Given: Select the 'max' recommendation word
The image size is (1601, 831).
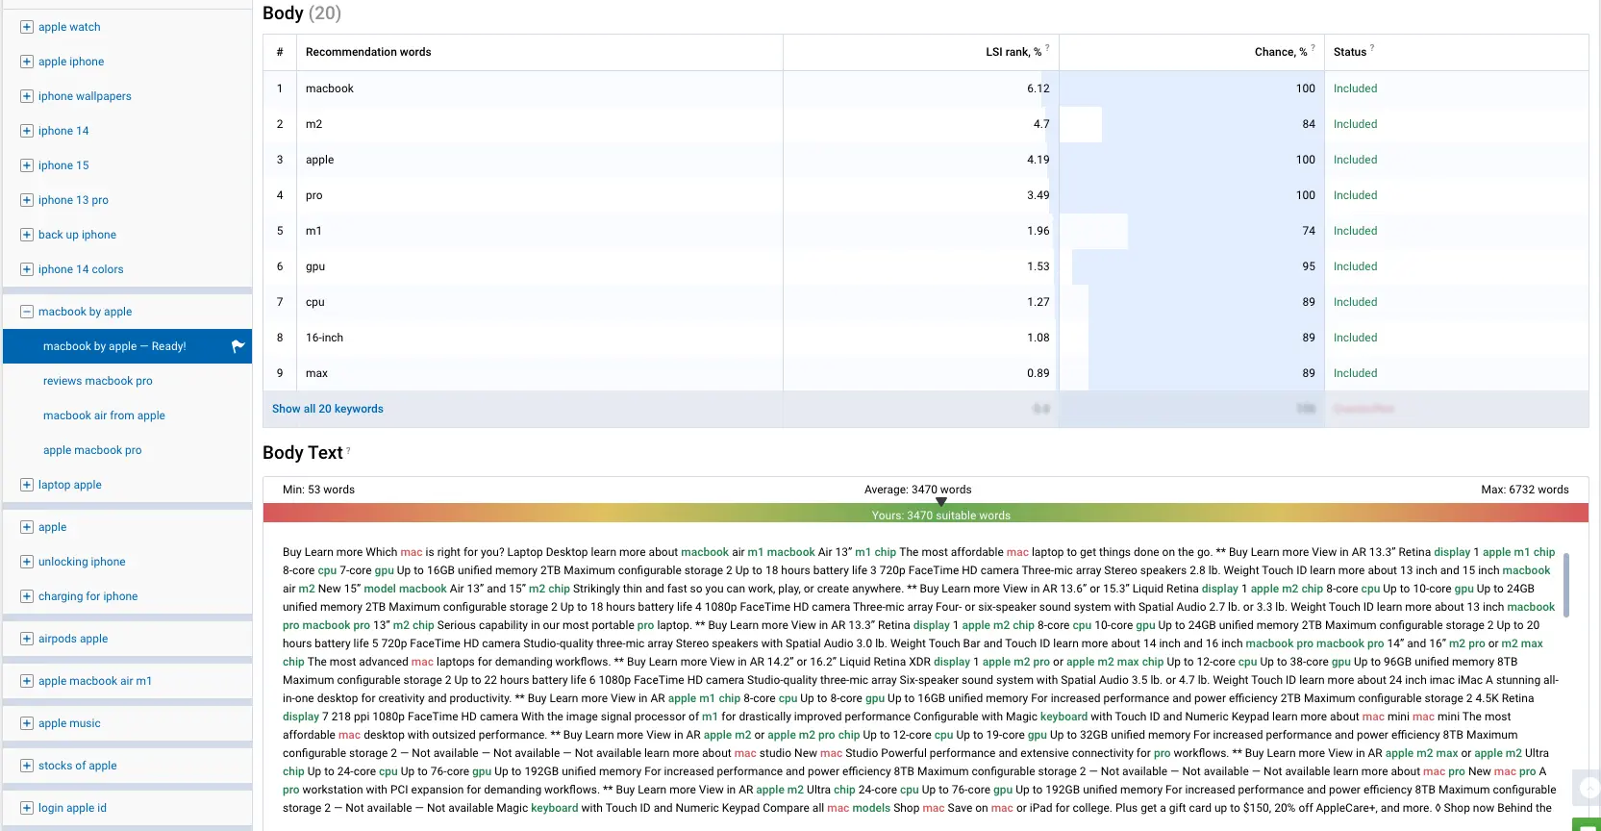Looking at the screenshot, I should tap(316, 373).
